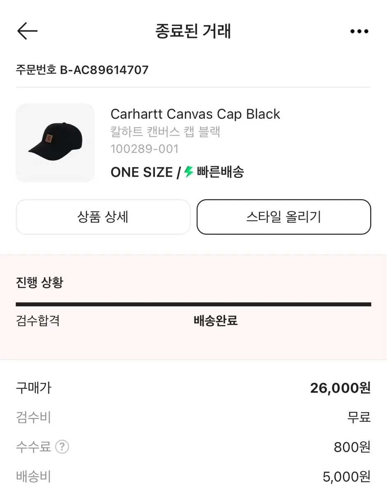Screen dimensions: 387x495
Task: Tap the ONE SIZE label
Action: point(141,172)
